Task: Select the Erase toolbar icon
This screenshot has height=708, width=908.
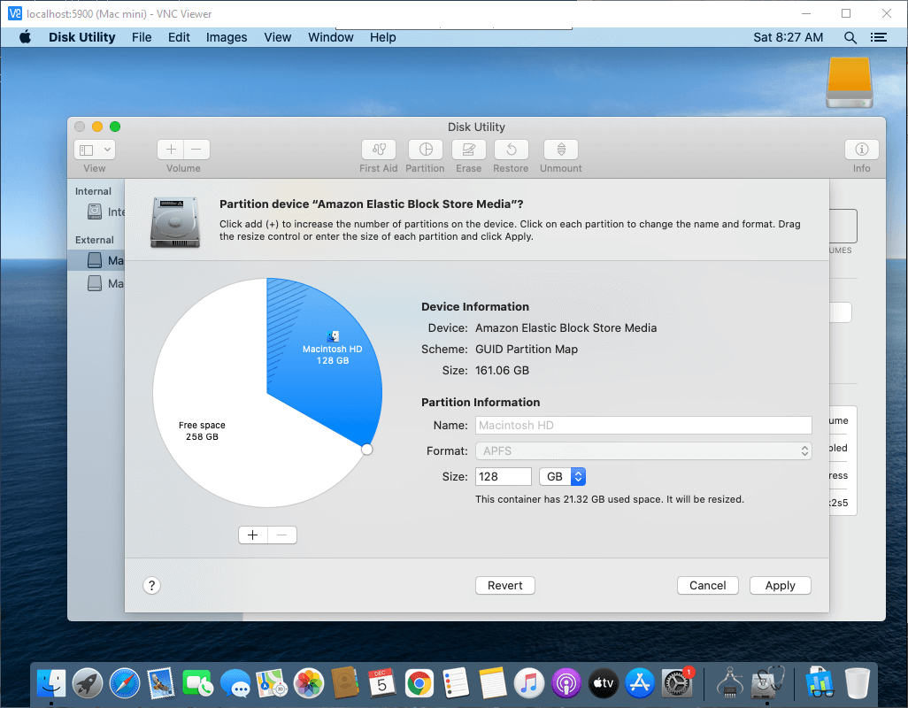Action: tap(468, 150)
